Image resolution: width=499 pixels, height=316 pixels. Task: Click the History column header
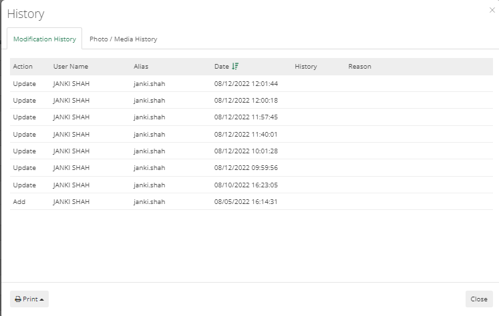[306, 67]
